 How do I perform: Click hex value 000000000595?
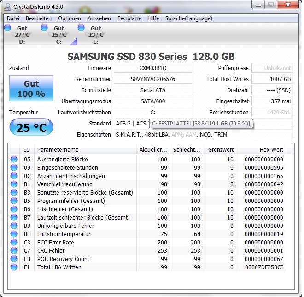tap(264, 168)
